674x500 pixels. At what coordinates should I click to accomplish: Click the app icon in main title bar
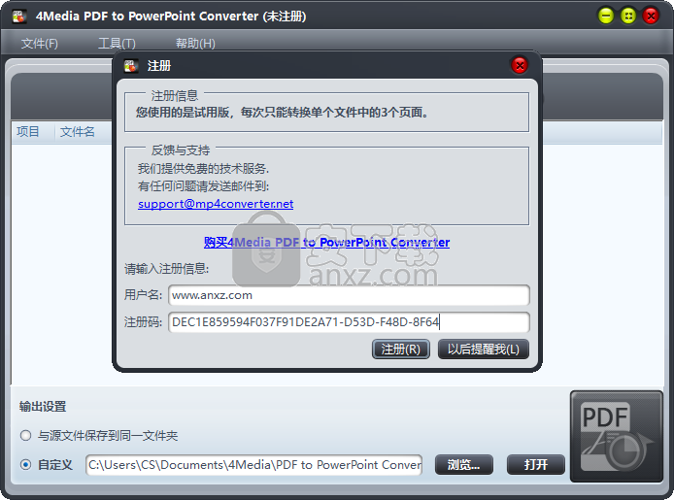click(x=19, y=17)
